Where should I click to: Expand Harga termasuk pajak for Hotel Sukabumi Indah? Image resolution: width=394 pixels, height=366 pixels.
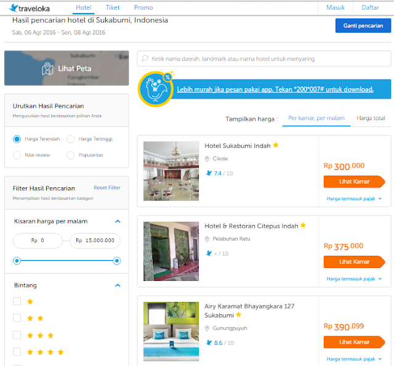coord(354,198)
